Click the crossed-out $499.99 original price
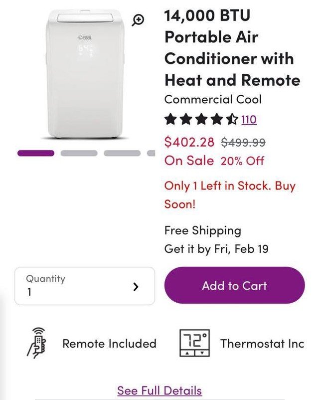 coord(243,142)
